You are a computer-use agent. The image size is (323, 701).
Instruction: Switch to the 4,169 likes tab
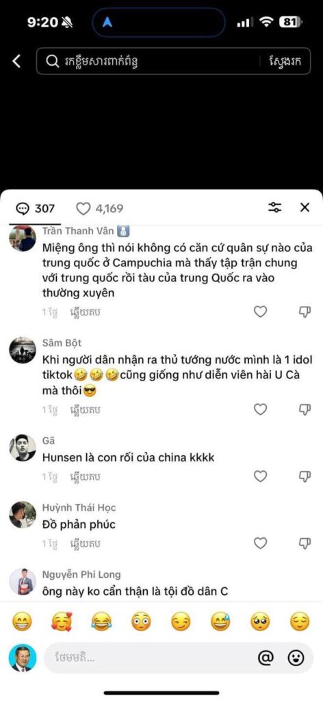click(x=99, y=208)
